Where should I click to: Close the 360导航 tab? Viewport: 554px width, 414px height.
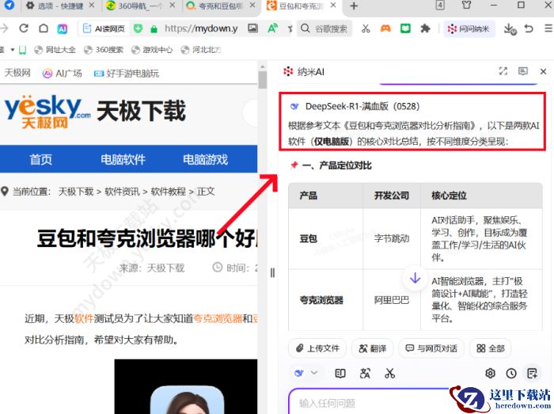(x=172, y=6)
